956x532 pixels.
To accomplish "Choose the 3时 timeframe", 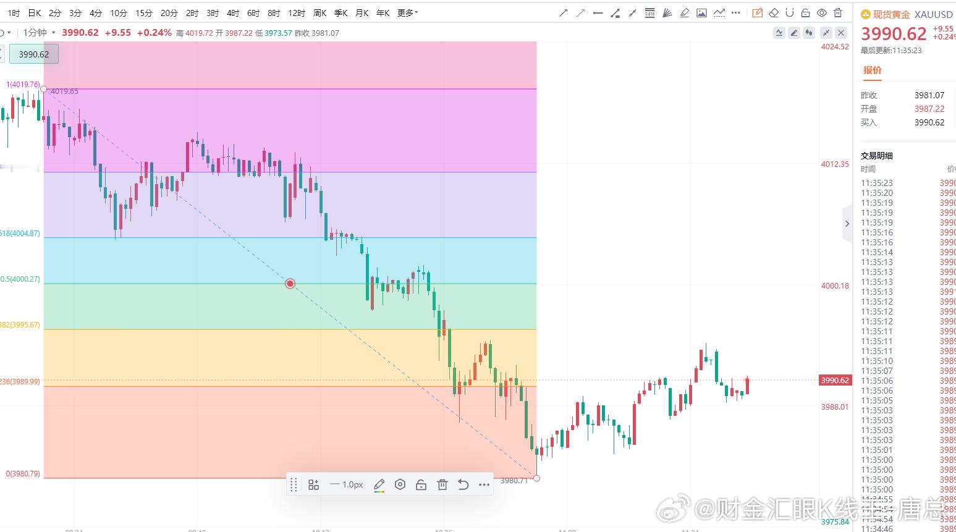I will [x=213, y=13].
